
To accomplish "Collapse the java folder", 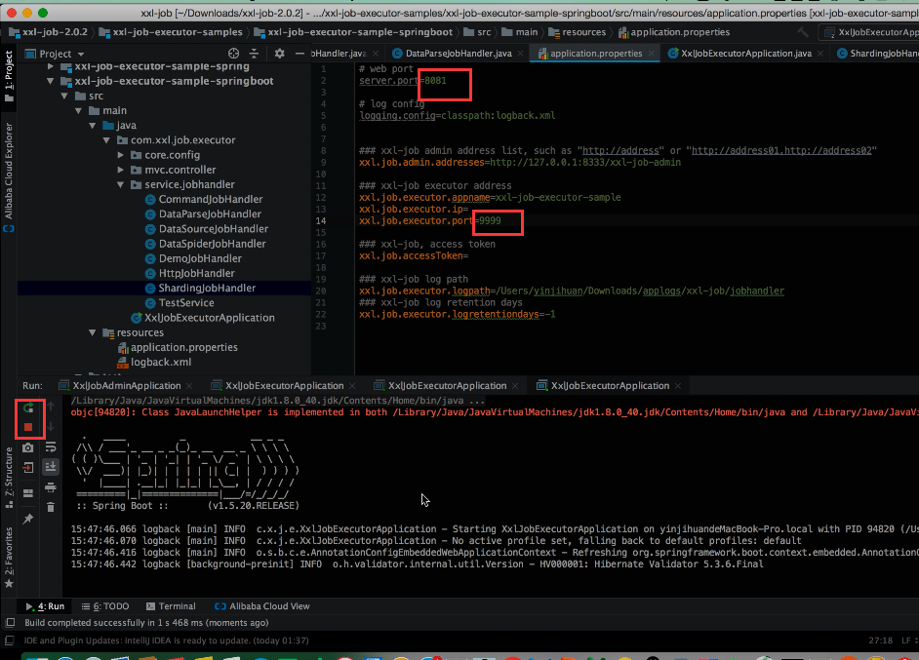I will click(x=93, y=126).
